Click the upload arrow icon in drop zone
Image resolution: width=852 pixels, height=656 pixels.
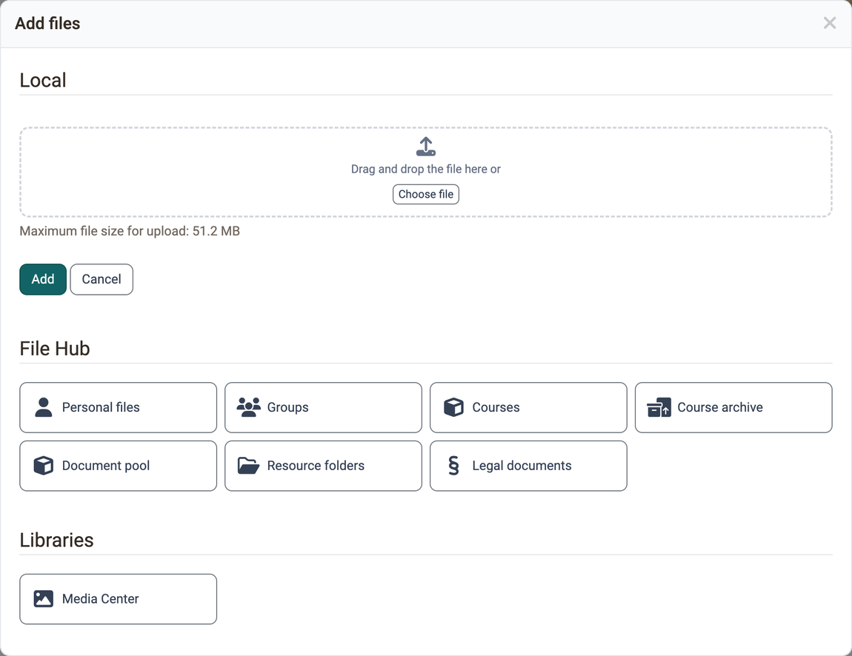[425, 147]
